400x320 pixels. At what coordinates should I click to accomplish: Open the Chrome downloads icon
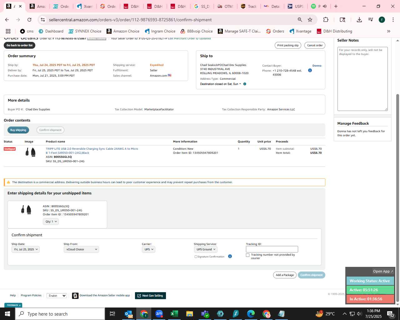[x=359, y=20]
